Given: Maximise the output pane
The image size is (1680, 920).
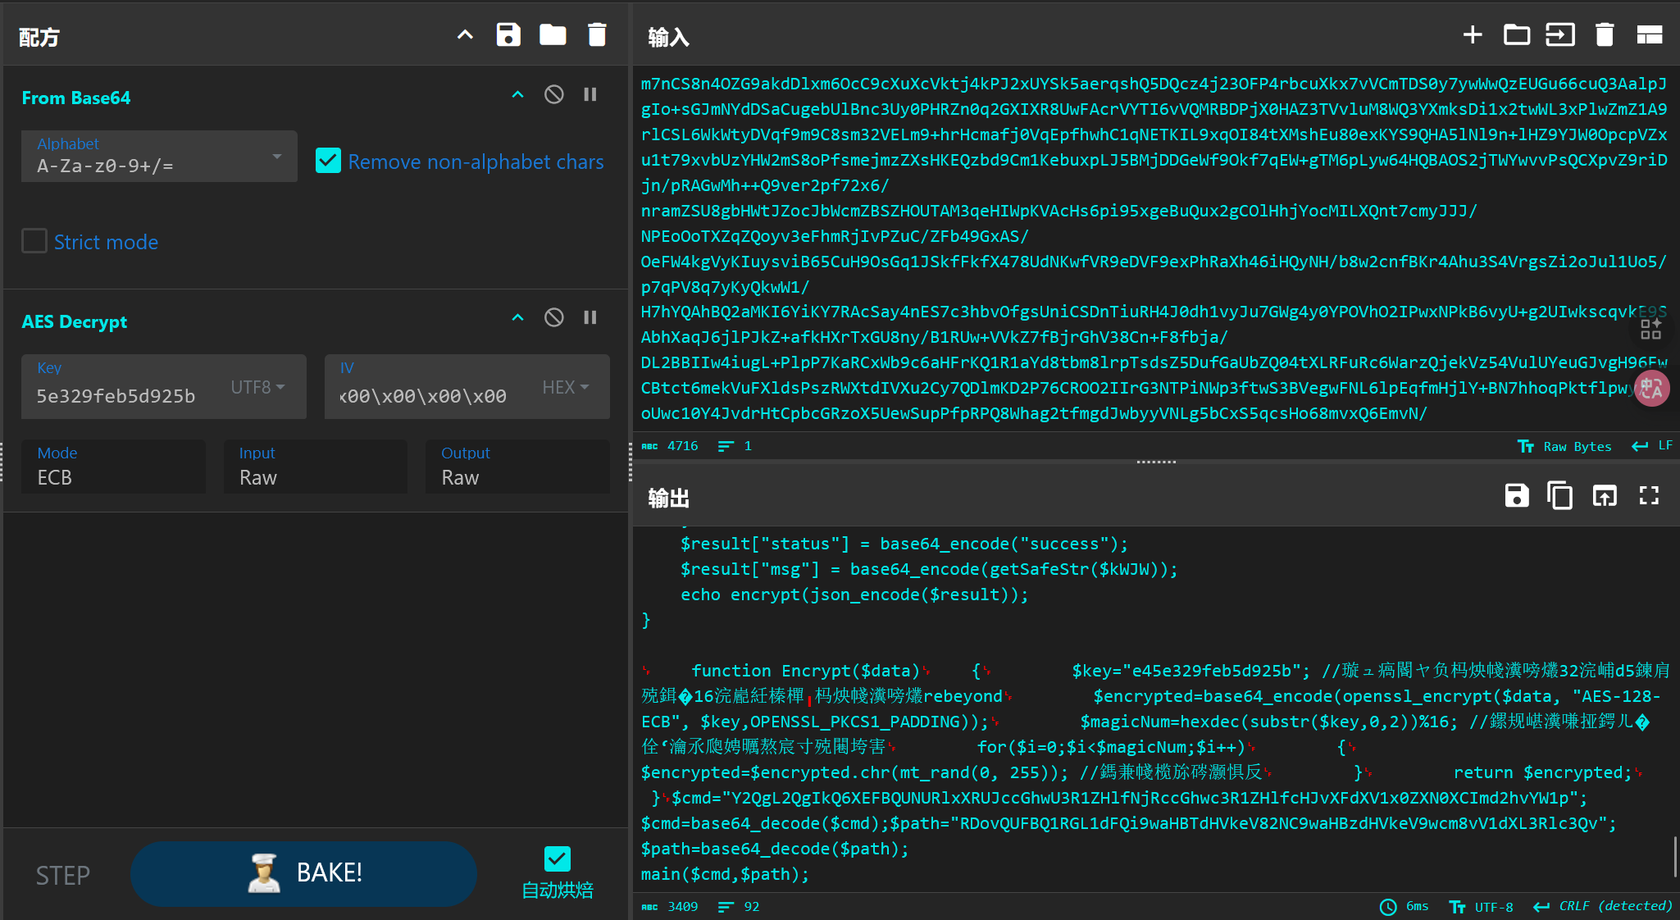Looking at the screenshot, I should click(1649, 496).
